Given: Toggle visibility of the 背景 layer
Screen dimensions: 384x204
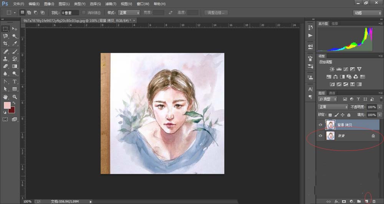Looking at the screenshot, I should pos(321,136).
